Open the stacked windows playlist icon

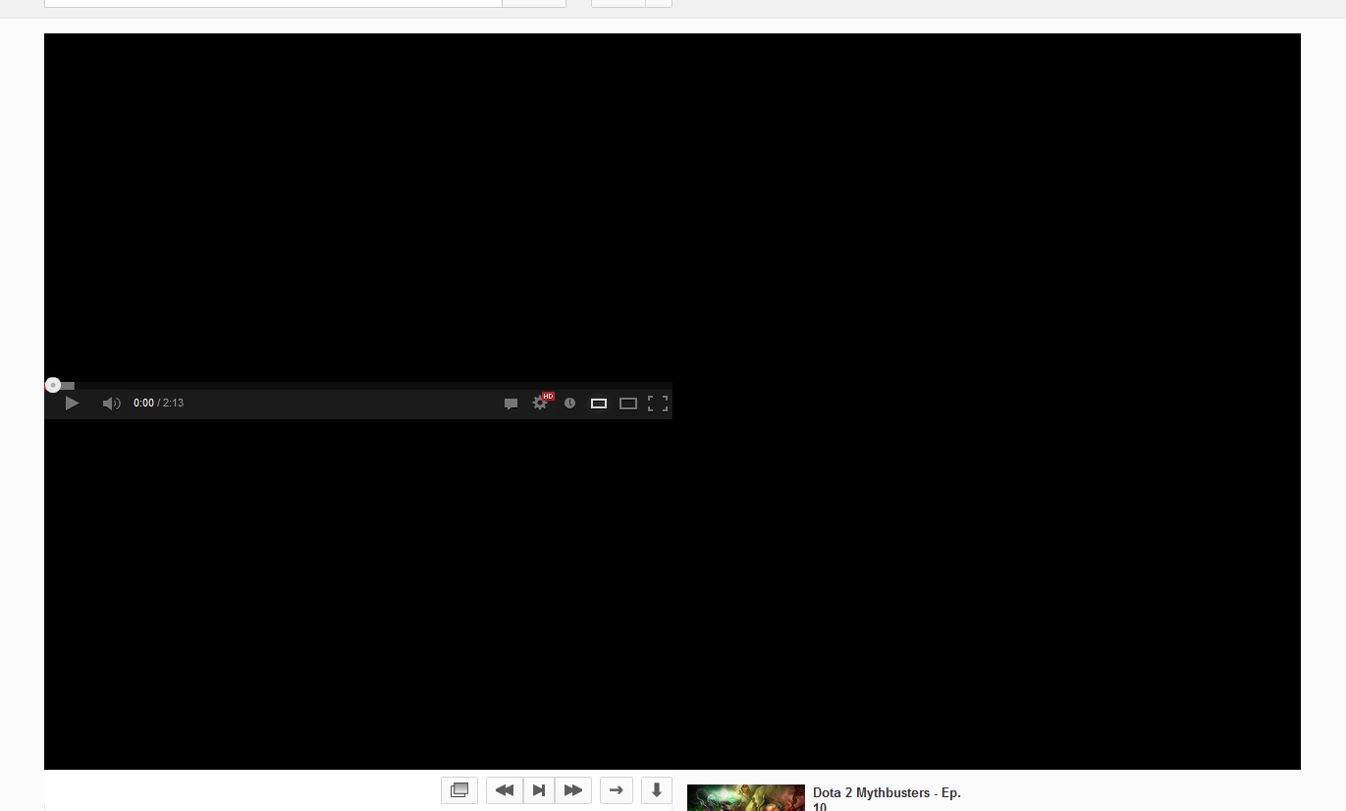coord(459,790)
